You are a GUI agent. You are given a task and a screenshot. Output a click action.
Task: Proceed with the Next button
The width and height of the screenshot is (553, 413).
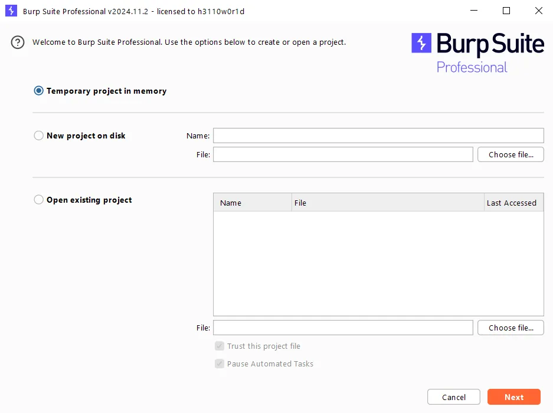click(x=514, y=397)
